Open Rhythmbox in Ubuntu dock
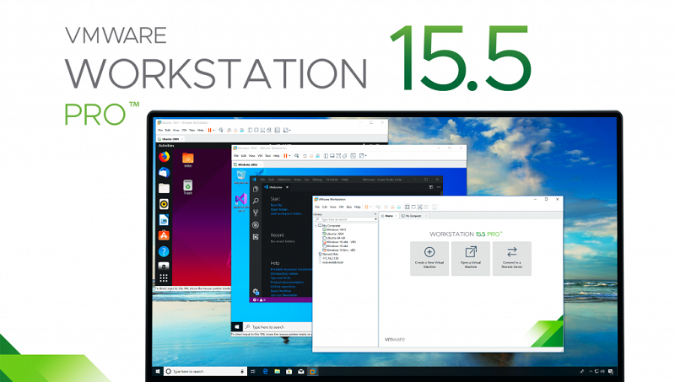 [x=164, y=204]
